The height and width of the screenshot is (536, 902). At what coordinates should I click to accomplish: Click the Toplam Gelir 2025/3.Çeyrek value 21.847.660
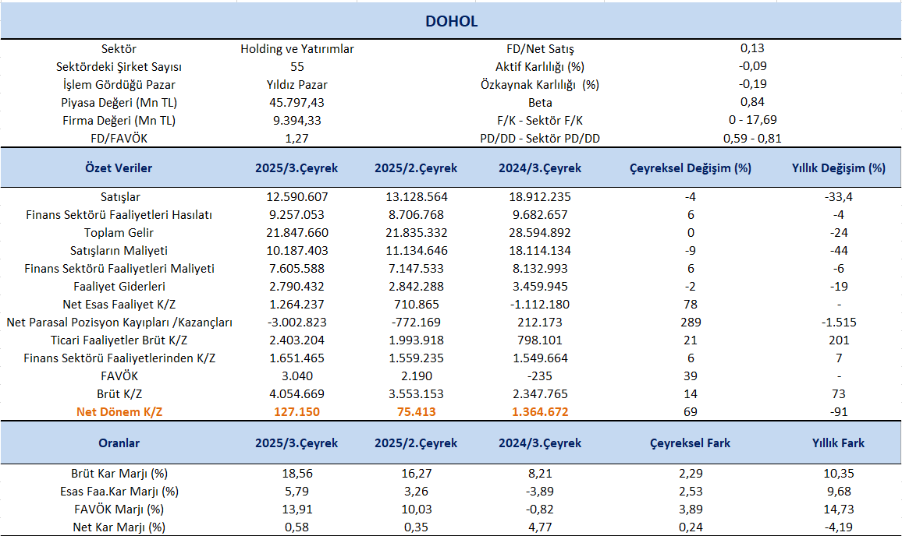297,233
